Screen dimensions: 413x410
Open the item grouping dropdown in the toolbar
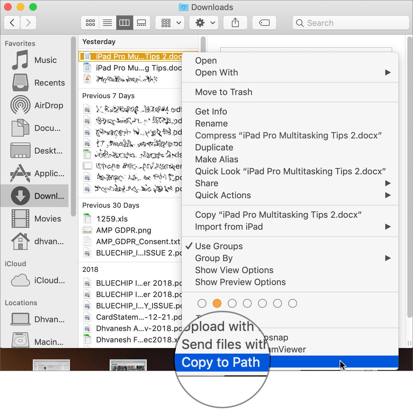[x=170, y=23]
